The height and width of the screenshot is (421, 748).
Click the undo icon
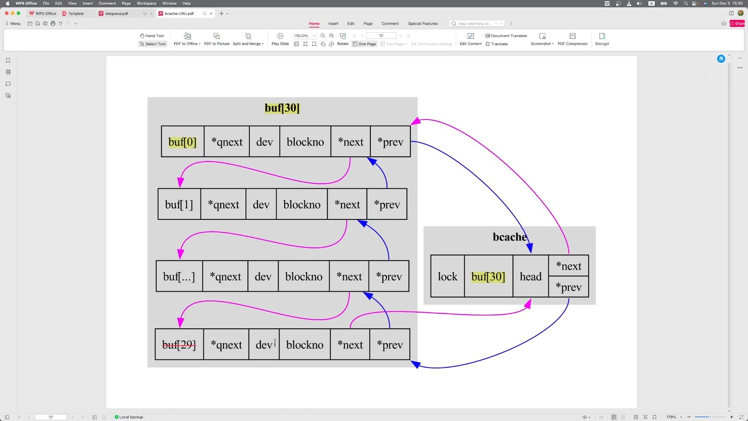click(60, 24)
